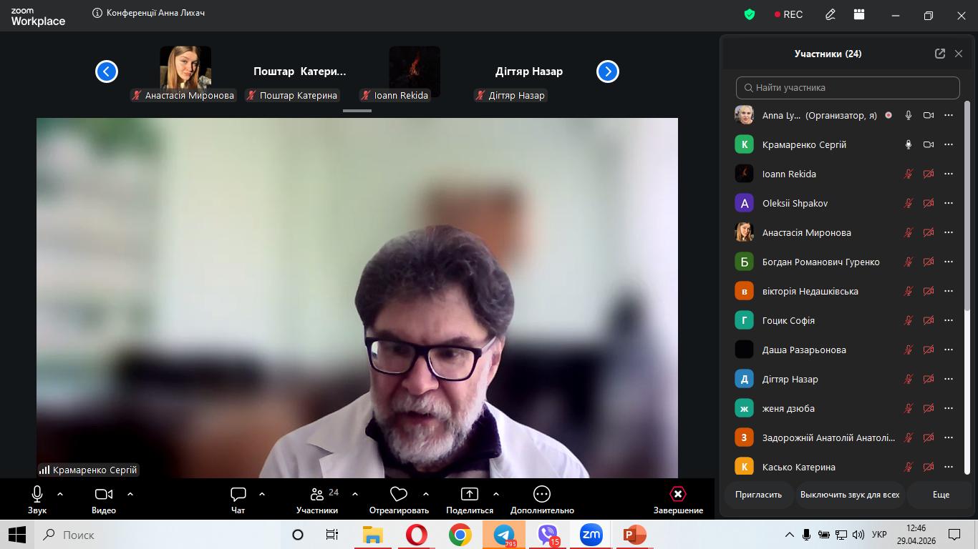Screen dimensions: 978x549
Task: Open the Чат panel
Action: (x=238, y=500)
